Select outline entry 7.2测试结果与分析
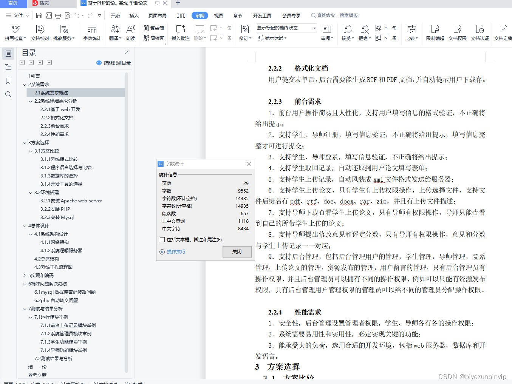The width and height of the screenshot is (512, 384). [53, 359]
